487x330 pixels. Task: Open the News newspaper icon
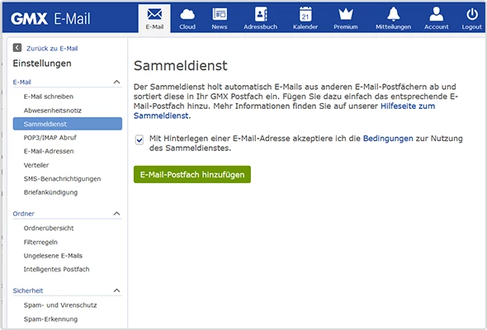click(x=220, y=14)
